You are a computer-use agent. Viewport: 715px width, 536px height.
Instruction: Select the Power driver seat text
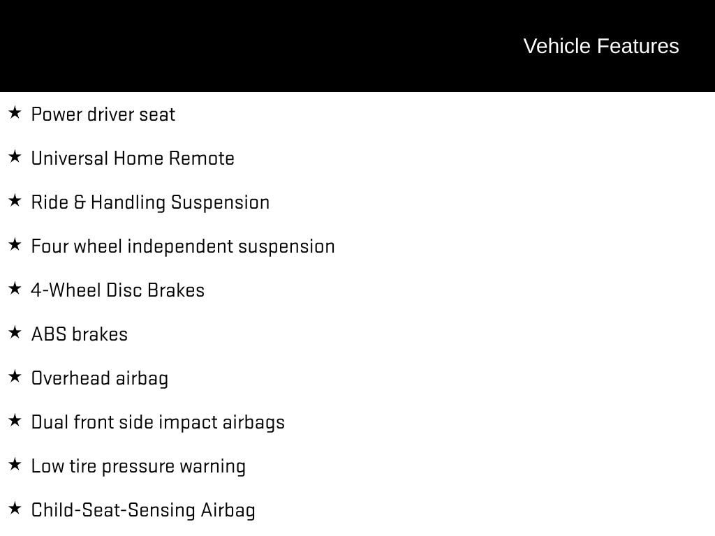click(103, 114)
